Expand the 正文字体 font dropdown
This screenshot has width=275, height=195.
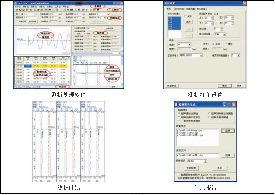tap(201, 55)
